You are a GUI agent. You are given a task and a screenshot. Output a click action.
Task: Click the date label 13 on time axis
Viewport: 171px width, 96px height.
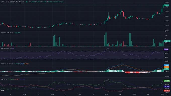pyautogui.click(x=93, y=94)
